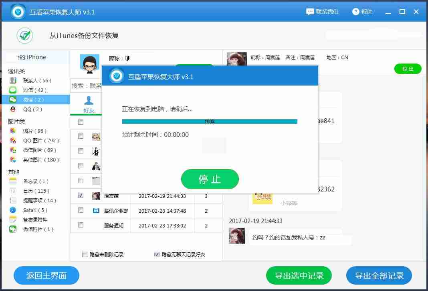Check the 服务通知 row checkbox
The height and width of the screenshot is (291, 428).
81,225
